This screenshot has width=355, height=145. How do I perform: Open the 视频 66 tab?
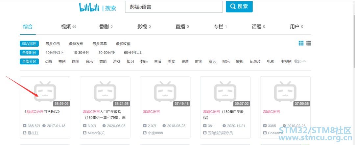point(69,27)
